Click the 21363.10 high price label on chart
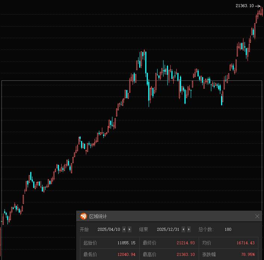 (245, 6)
